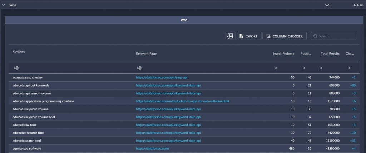Image resolution: width=366 pixels, height=153 pixels.
Task: Export the Won table
Action: [x=248, y=36]
